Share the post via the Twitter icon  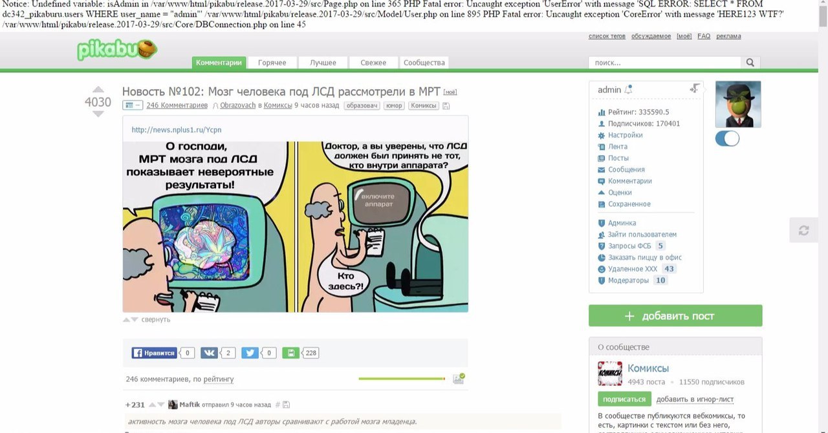(250, 353)
